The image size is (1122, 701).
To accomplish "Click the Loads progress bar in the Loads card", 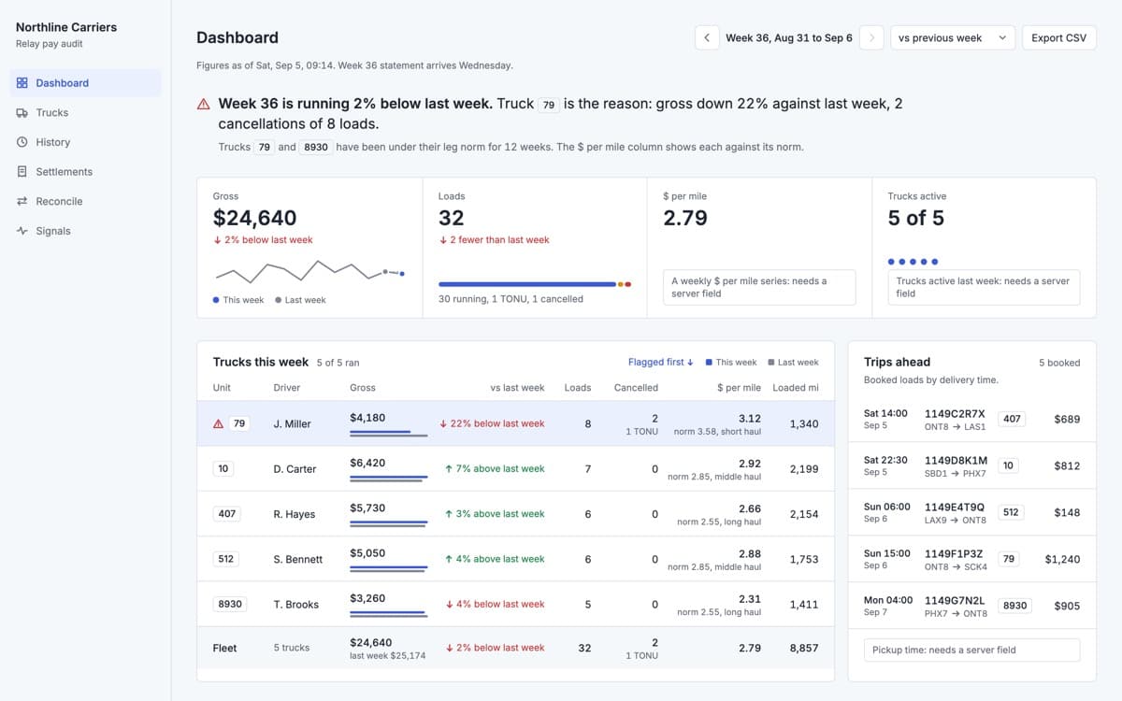I will click(x=535, y=284).
